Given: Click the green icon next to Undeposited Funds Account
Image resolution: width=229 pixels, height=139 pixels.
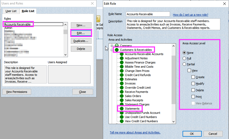Looking at the screenshot, I should coord(122,113).
